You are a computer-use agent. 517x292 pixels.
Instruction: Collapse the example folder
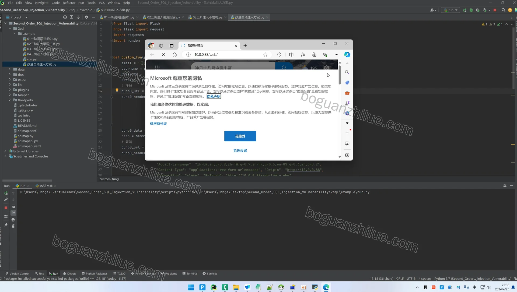pyautogui.click(x=15, y=34)
